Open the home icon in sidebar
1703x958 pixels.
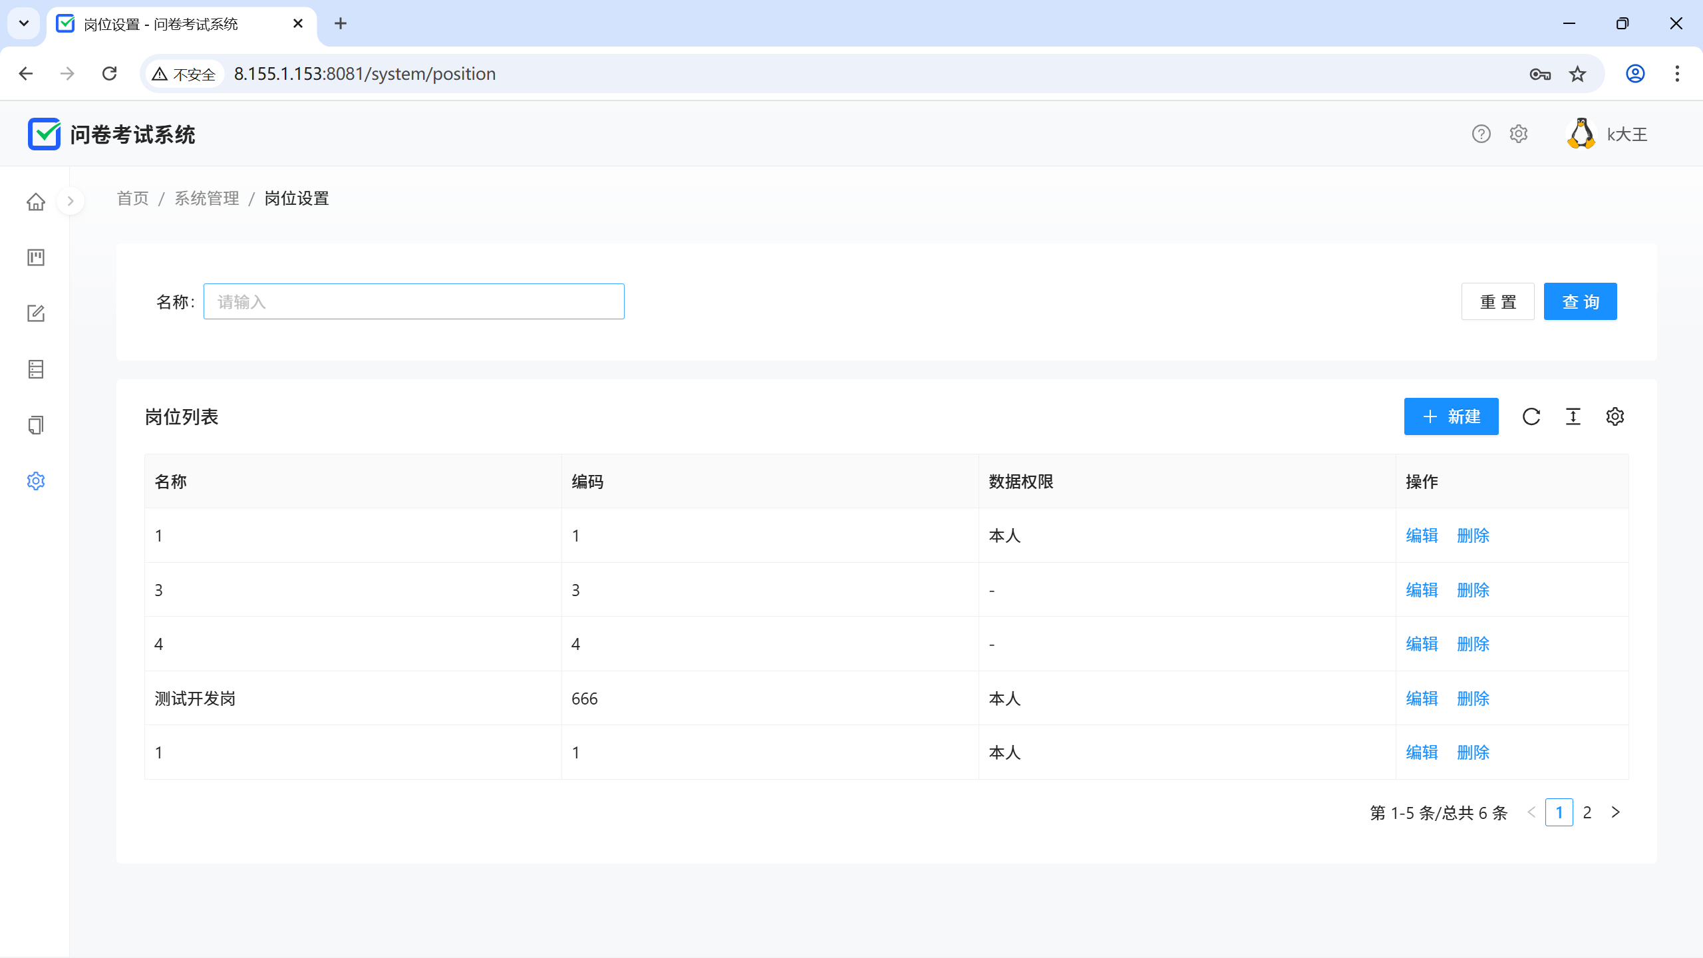[36, 202]
